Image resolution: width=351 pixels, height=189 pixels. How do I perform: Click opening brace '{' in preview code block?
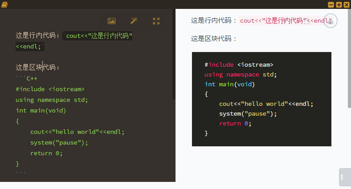tap(206, 94)
